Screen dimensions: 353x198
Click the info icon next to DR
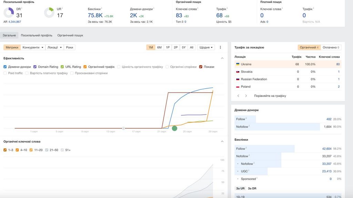[22, 8]
